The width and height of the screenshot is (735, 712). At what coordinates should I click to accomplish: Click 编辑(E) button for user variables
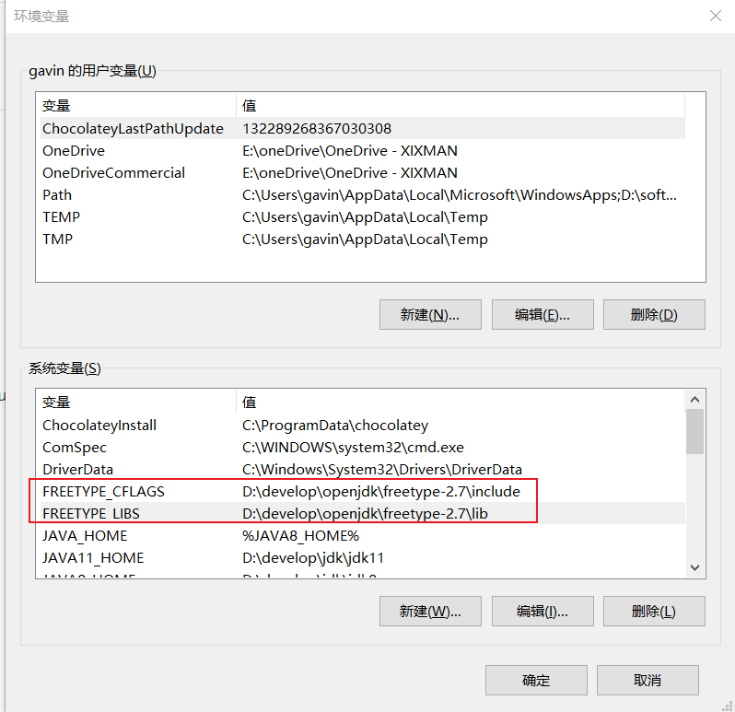[542, 314]
